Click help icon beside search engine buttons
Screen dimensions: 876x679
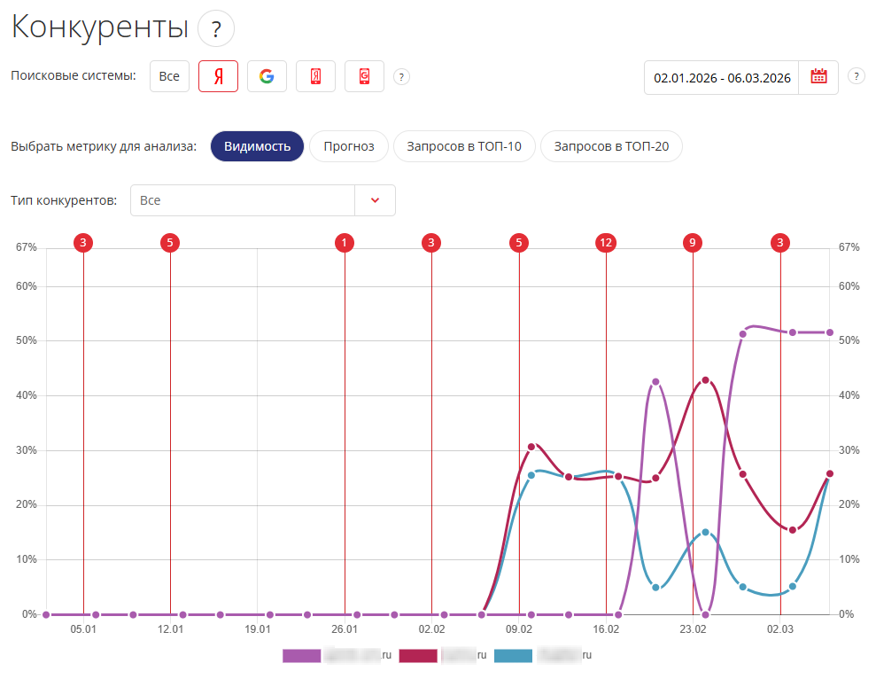click(401, 77)
